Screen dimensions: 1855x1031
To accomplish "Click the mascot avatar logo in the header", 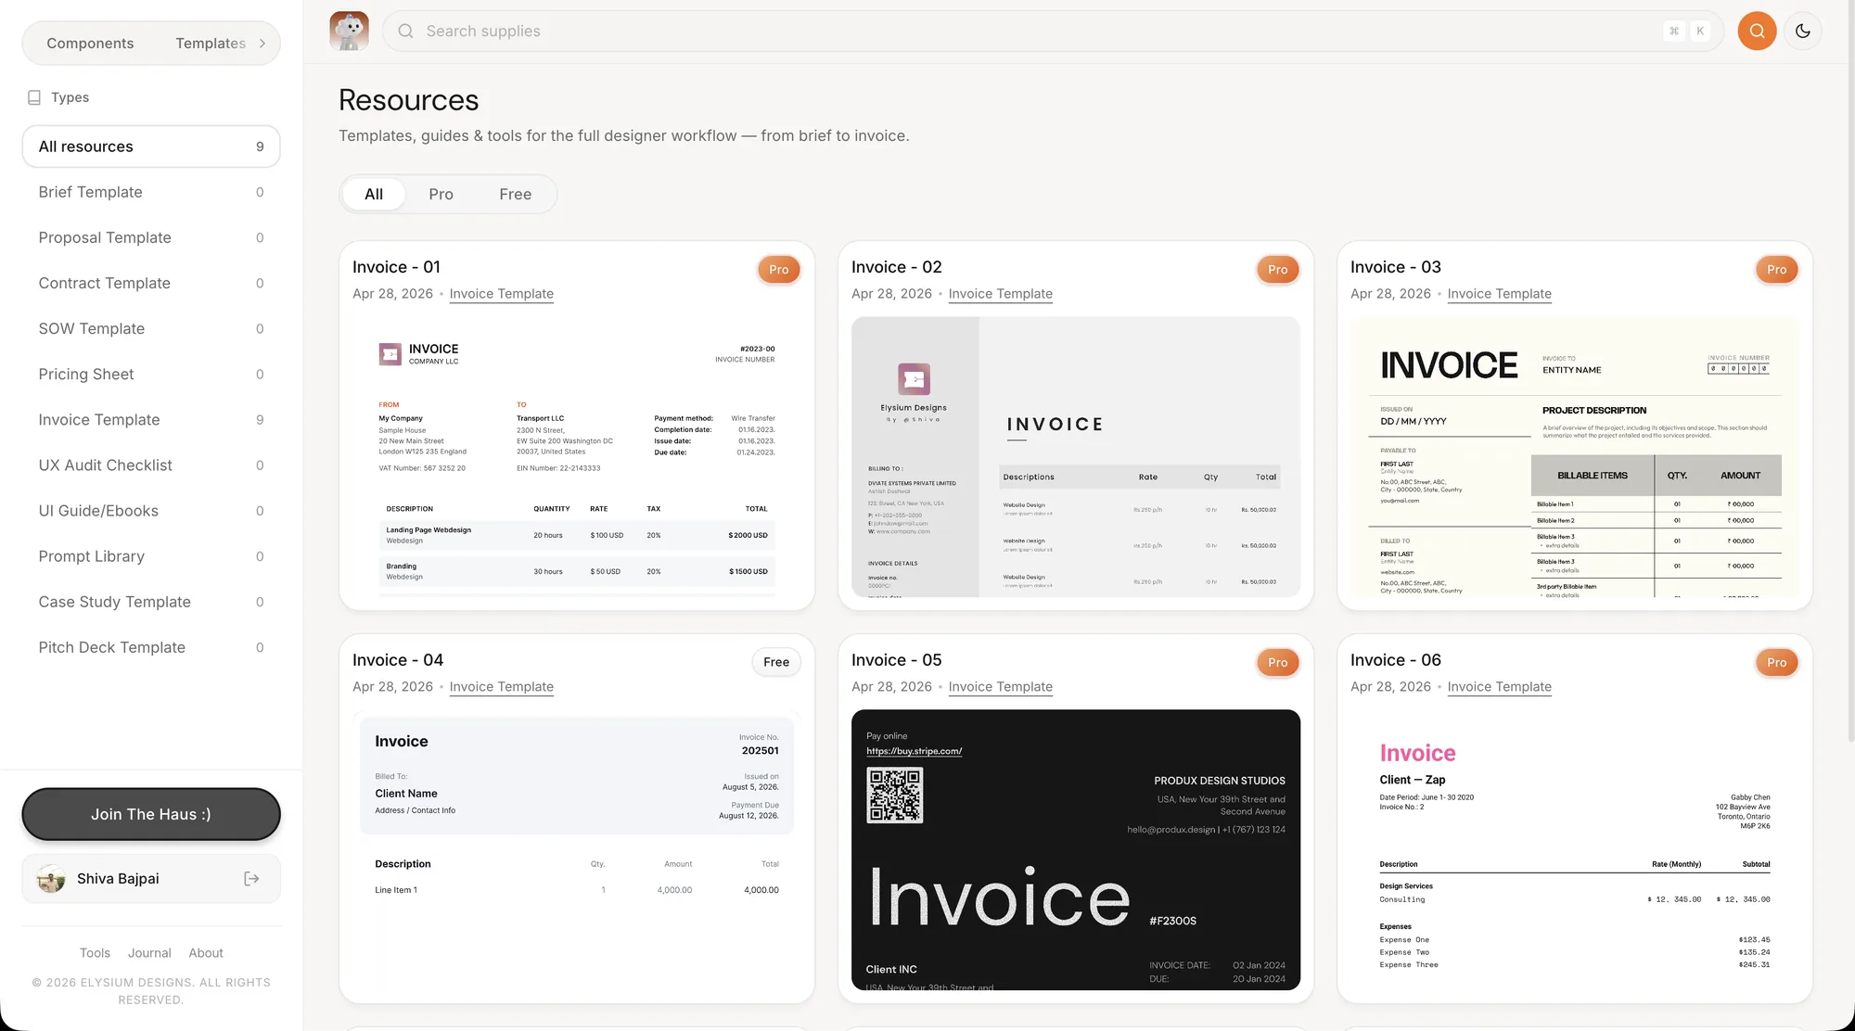I will point(350,31).
